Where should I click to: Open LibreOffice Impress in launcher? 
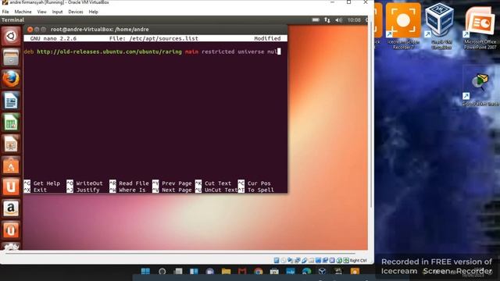[11, 144]
